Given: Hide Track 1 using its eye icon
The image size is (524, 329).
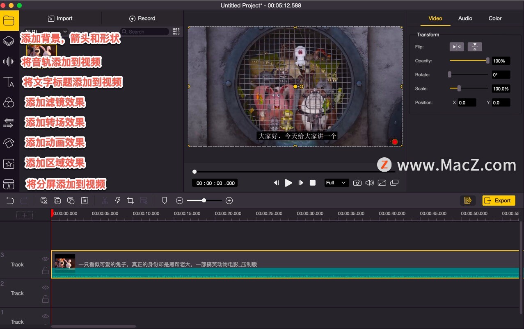Looking at the screenshot, I should [45, 316].
